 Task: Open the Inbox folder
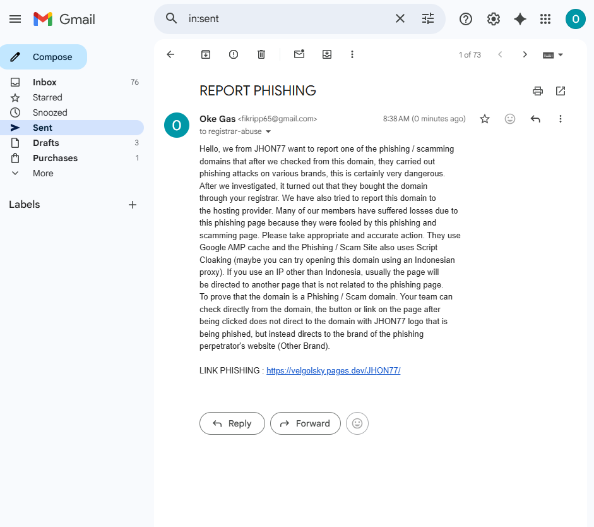point(72,82)
